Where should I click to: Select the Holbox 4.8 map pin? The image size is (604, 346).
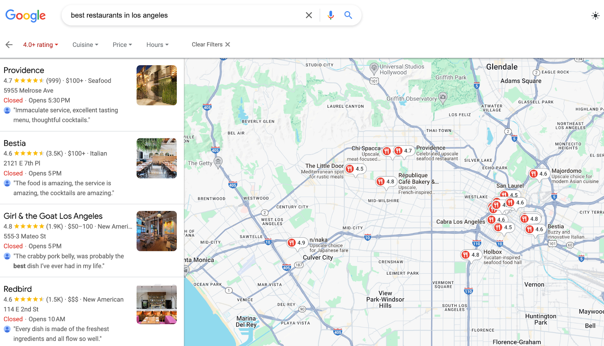click(x=470, y=255)
